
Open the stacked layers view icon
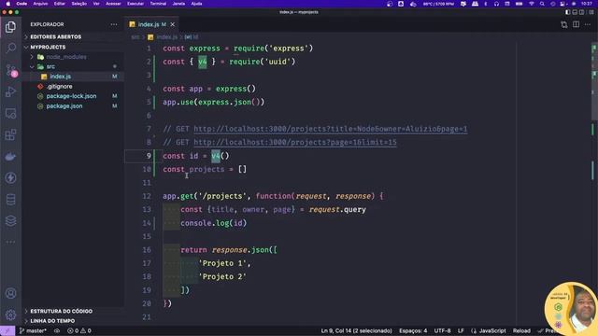[x=10, y=221]
